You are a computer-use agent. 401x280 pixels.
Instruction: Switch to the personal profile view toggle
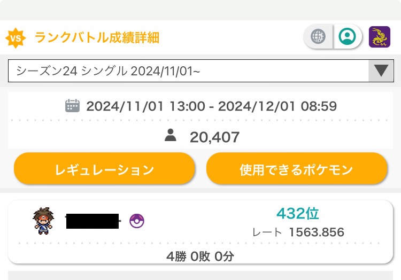[x=347, y=36]
